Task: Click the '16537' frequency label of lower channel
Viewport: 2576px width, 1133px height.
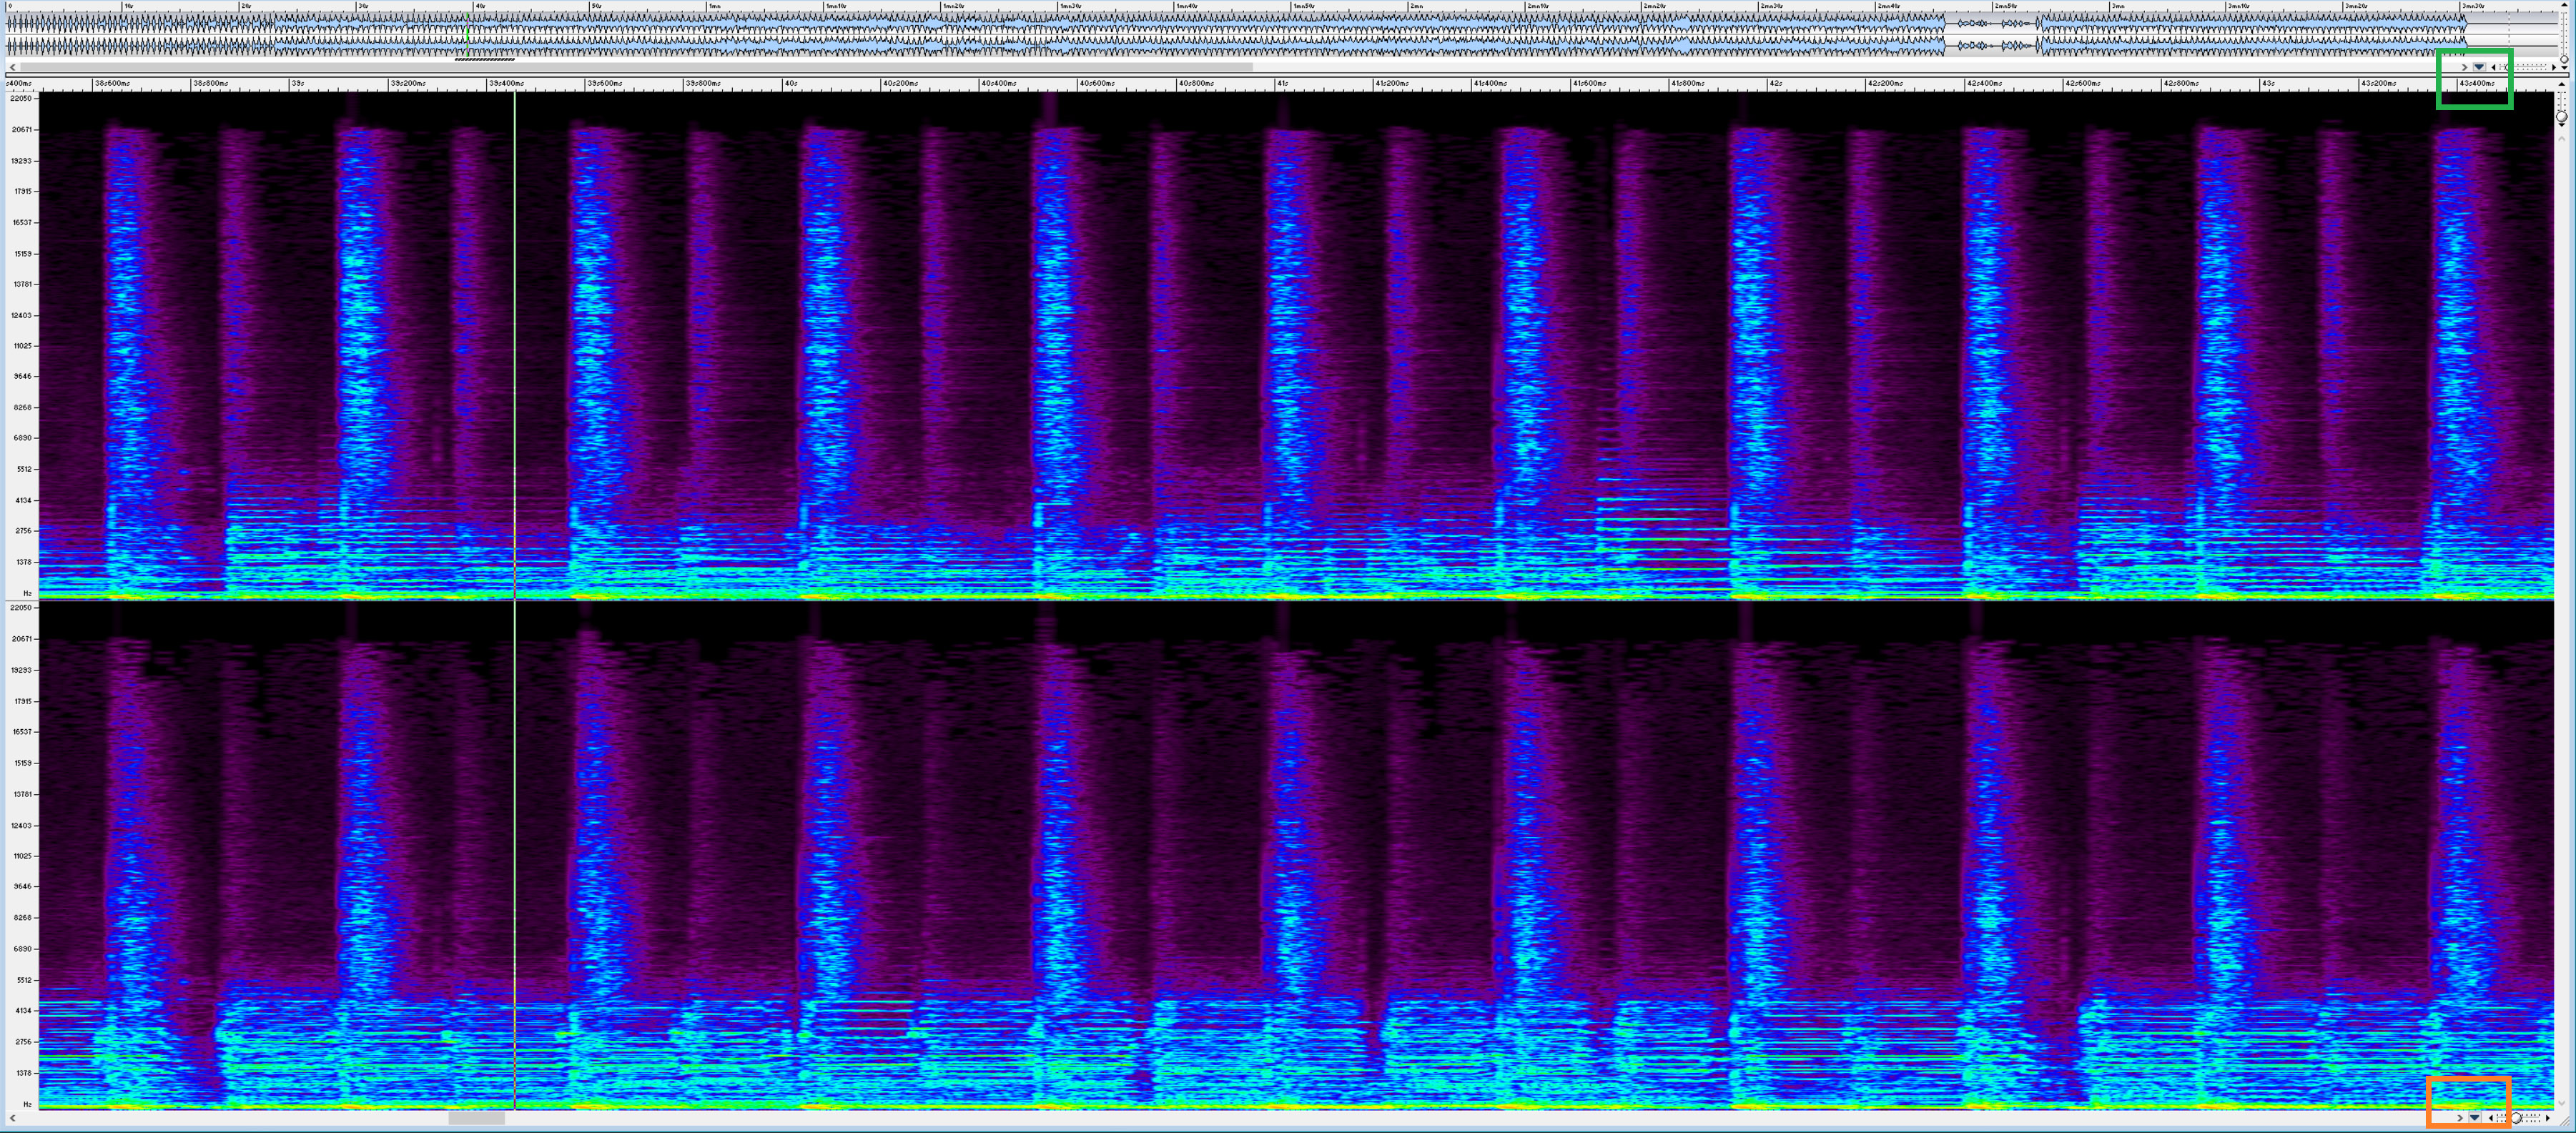Action: (21, 732)
